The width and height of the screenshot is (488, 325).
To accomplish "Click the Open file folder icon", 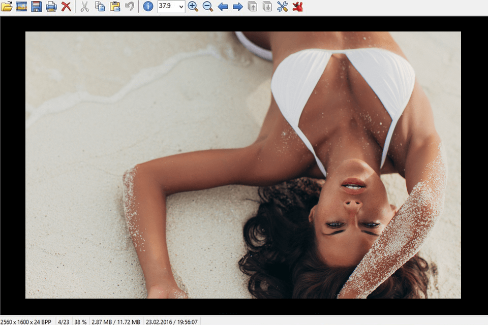I will tap(7, 7).
